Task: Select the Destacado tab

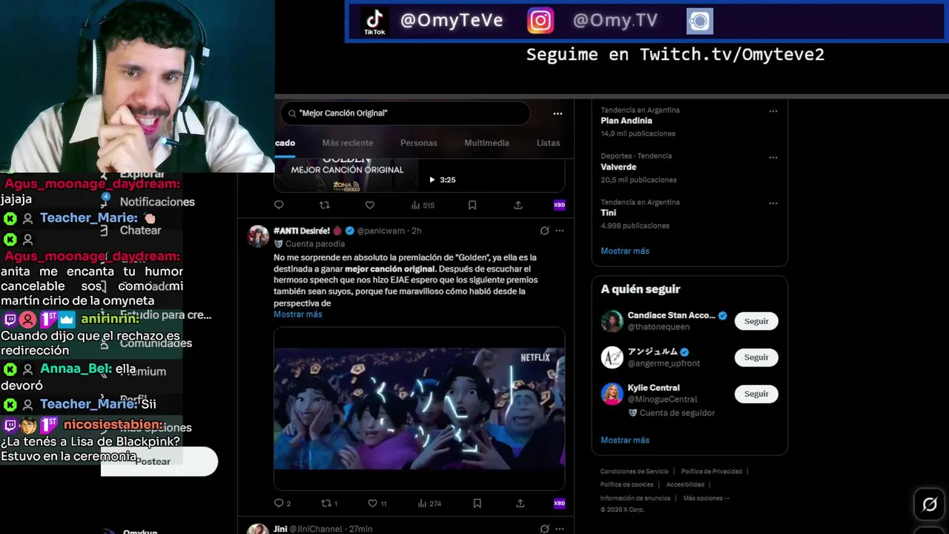Action: click(285, 143)
